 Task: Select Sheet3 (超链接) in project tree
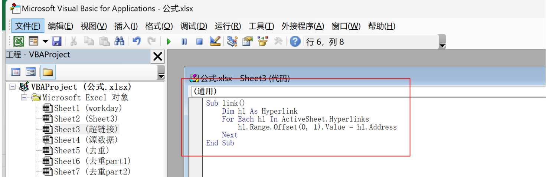click(x=86, y=130)
